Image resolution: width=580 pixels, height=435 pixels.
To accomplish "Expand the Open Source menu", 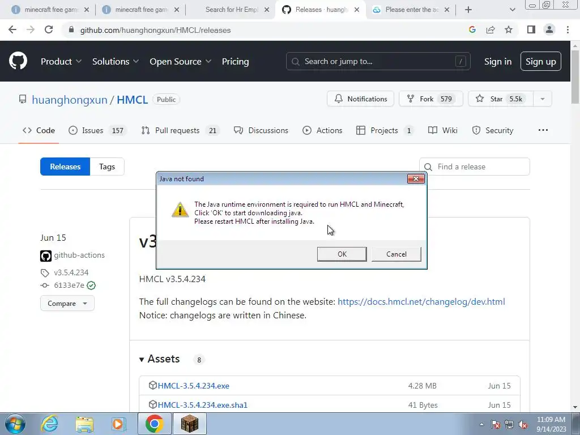I will coord(181,61).
